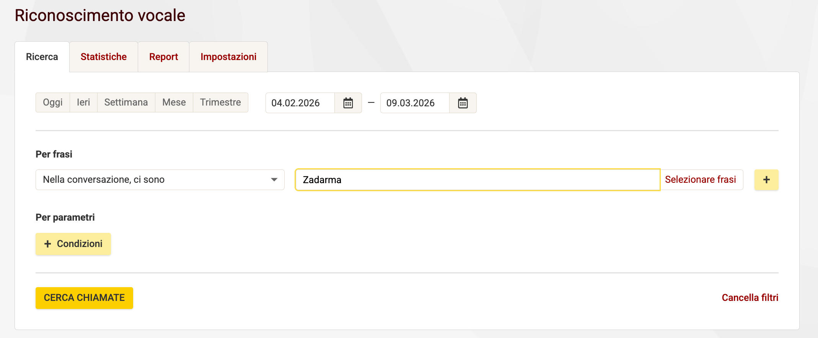This screenshot has height=338, width=818.
Task: Click the Condizioni button under Per parametri
Action: (x=73, y=244)
